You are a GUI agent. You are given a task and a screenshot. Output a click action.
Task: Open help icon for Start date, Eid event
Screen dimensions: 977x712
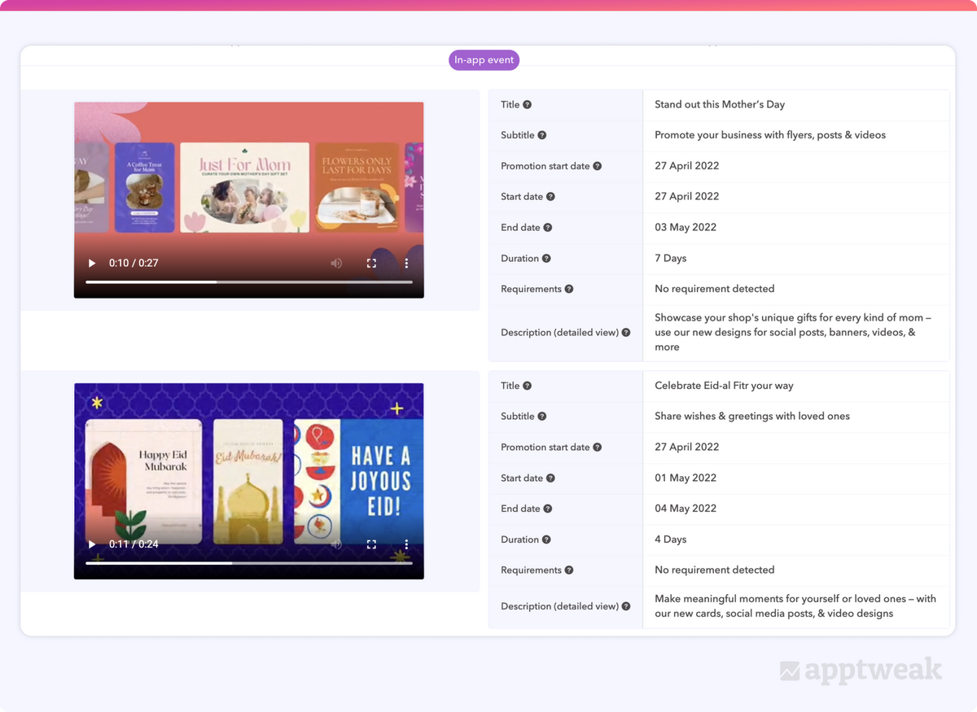click(x=550, y=478)
